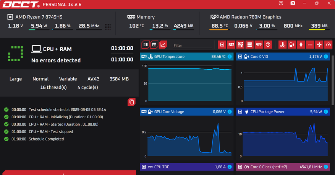Click the OCCT logo
Screen dimensions: 335x175
tap(21, 5)
